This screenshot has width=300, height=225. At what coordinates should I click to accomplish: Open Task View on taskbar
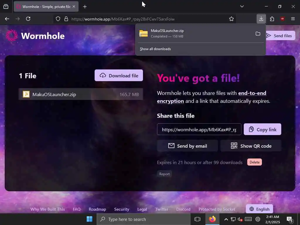(x=197, y=219)
